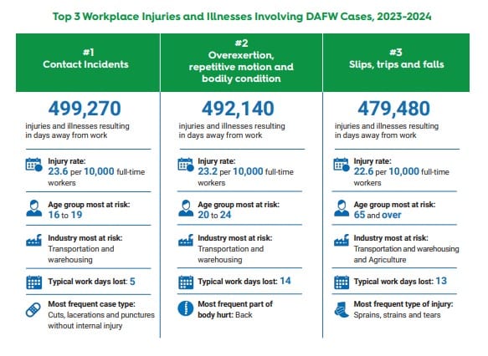This screenshot has width=488, height=356.
Task: Click the 479,480 figure
Action: click(393, 109)
